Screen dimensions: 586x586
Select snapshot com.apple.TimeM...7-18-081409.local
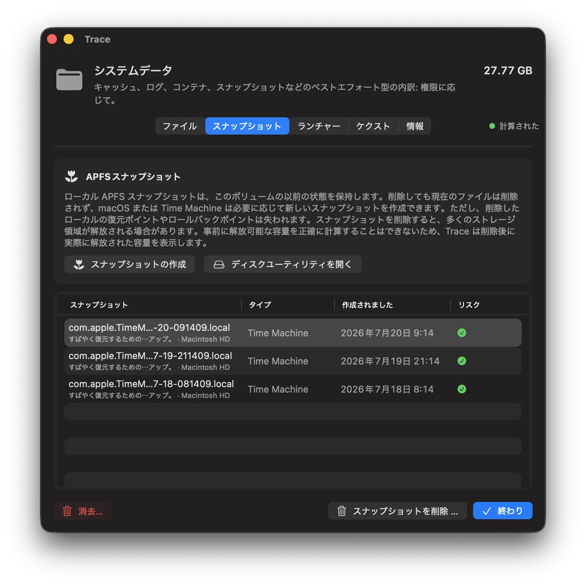[x=293, y=389]
